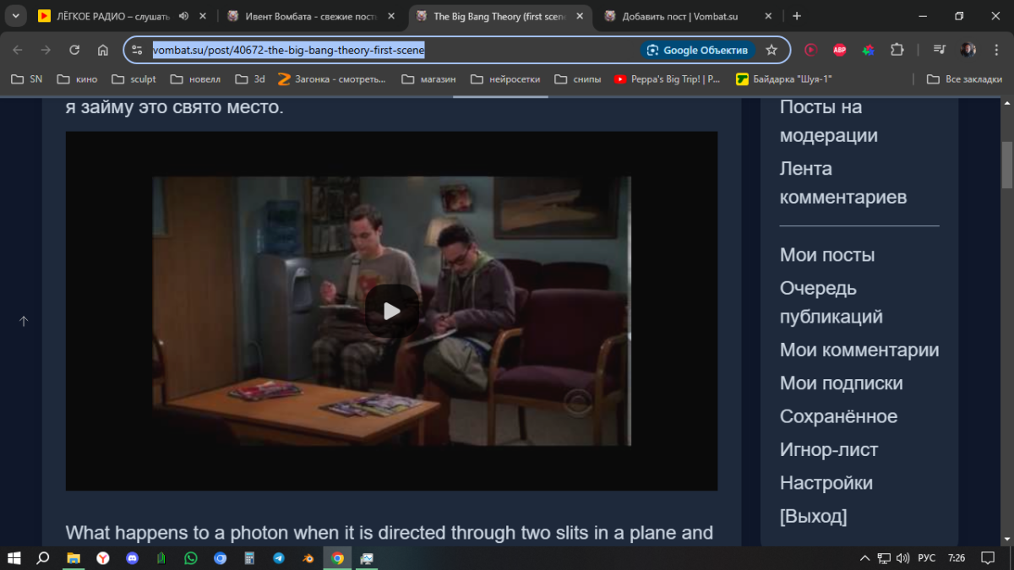
Task: Open the volume control in tray
Action: 902,558
